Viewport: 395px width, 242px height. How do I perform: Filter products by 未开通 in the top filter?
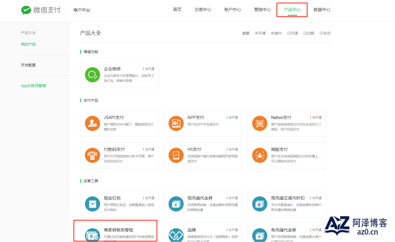point(260,33)
